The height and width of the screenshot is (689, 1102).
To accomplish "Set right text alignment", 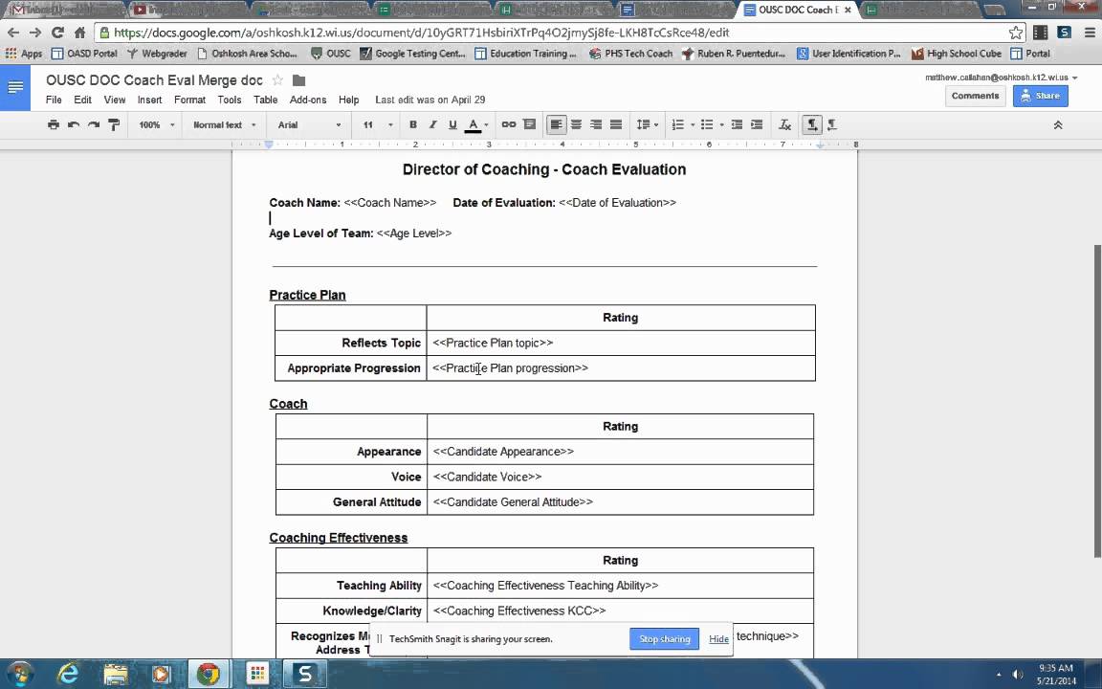I will pos(596,124).
